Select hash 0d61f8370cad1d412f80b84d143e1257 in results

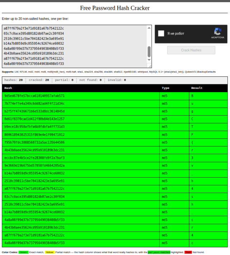click(34, 119)
